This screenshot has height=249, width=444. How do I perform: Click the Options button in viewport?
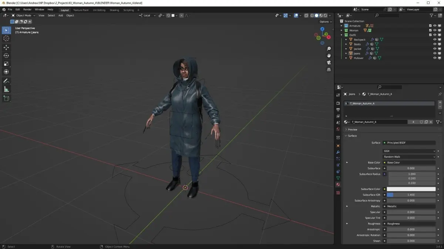[x=325, y=22]
